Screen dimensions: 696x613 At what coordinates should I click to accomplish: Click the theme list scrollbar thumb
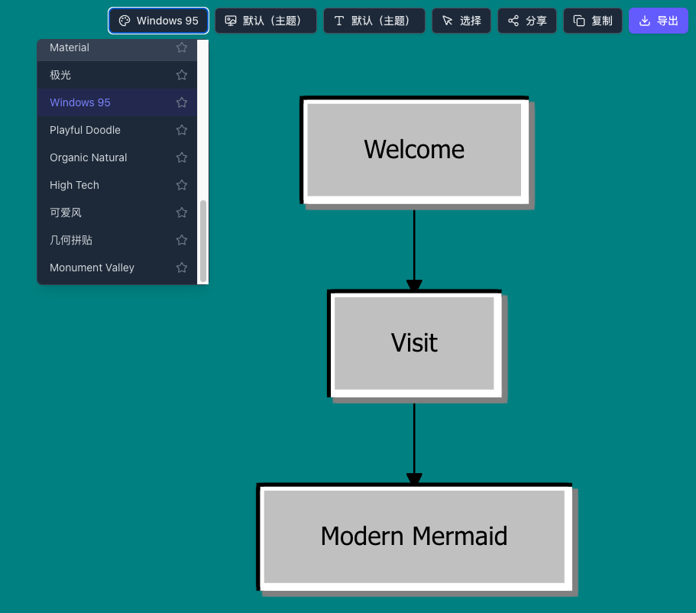pos(203,241)
